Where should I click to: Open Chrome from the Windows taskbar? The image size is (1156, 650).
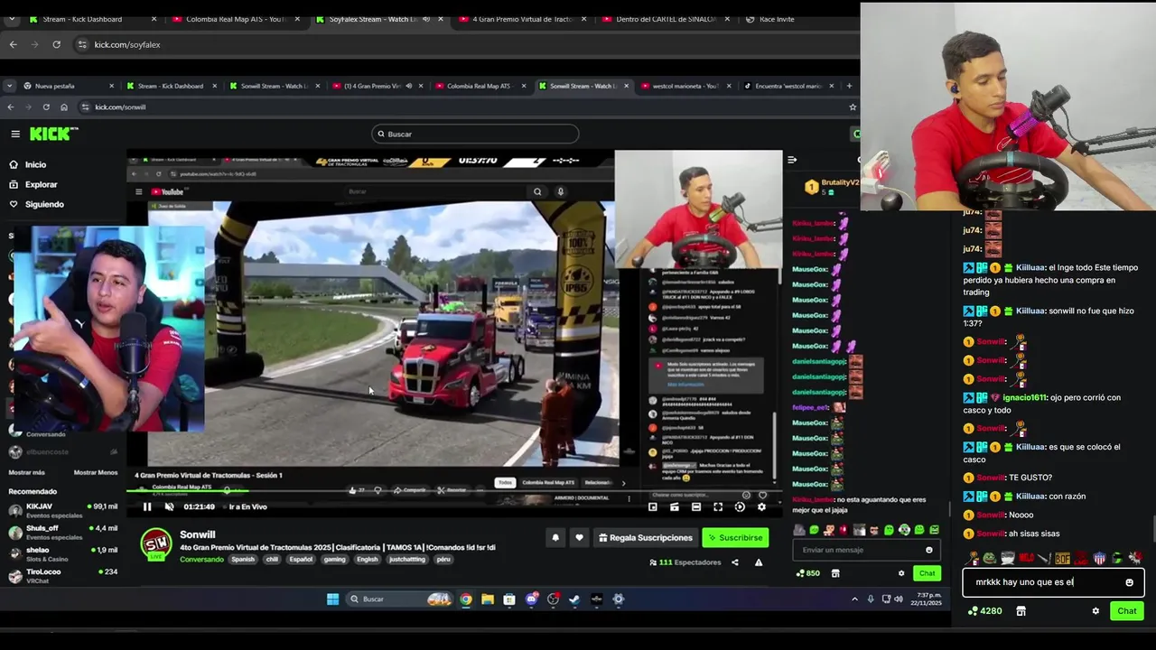[x=466, y=599]
